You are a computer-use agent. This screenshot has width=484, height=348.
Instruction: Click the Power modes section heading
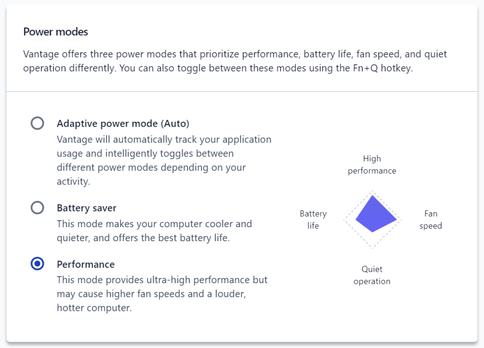[55, 31]
